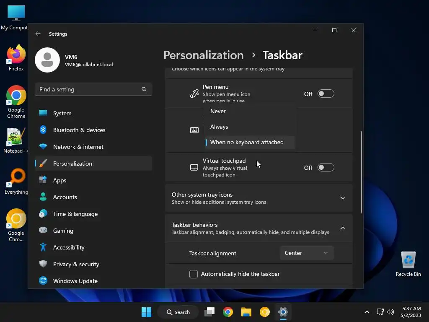Toggle the Pen menu switch

tap(326, 93)
